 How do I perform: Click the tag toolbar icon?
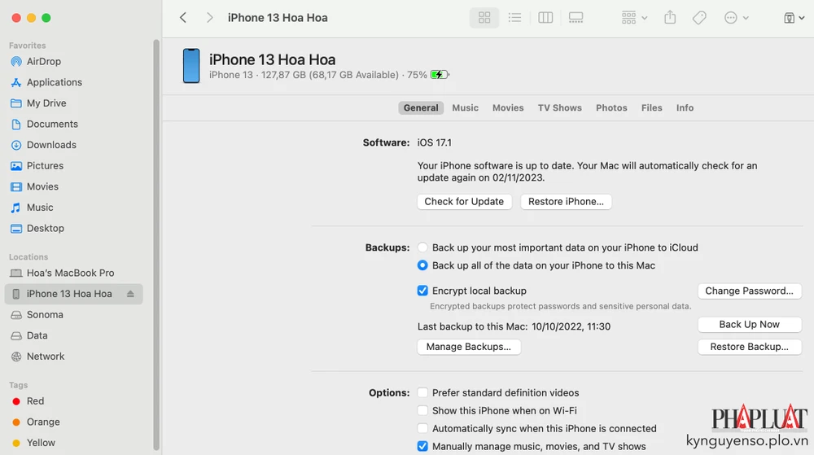click(x=699, y=18)
